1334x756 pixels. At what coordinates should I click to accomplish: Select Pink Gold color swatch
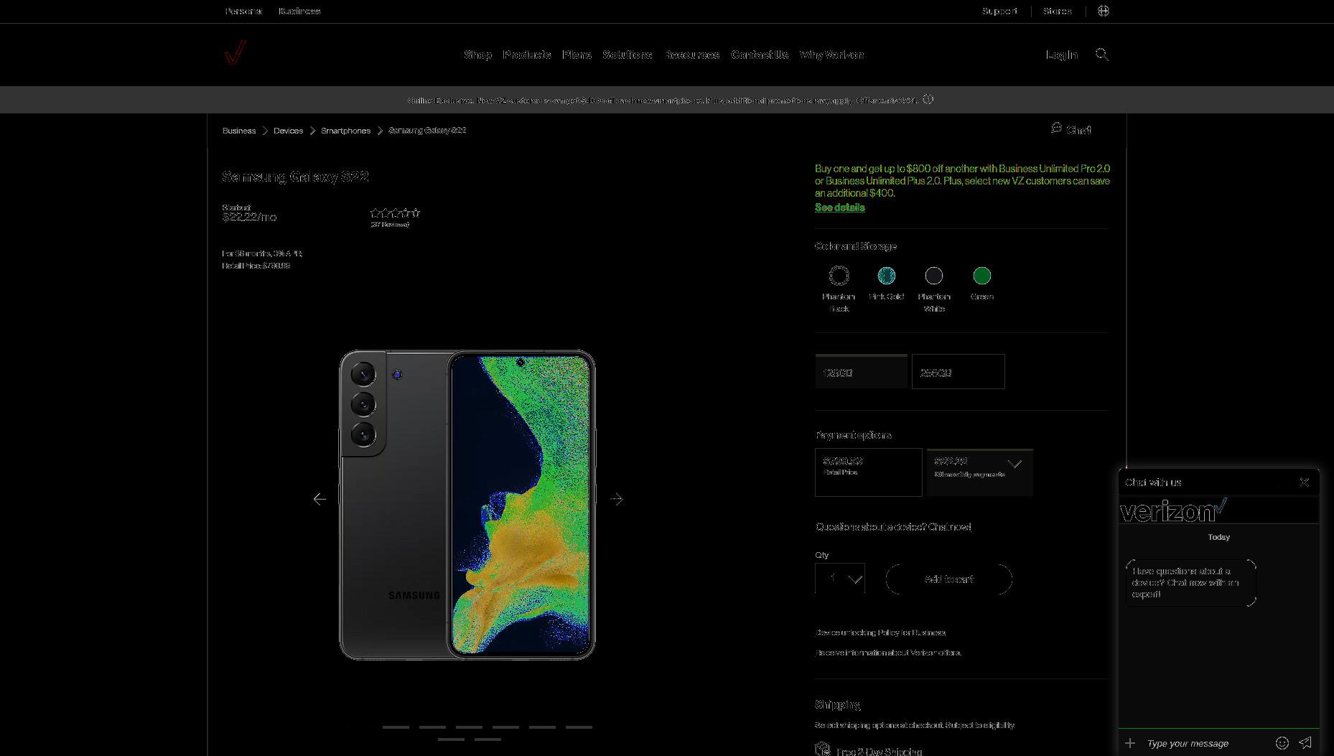[887, 276]
